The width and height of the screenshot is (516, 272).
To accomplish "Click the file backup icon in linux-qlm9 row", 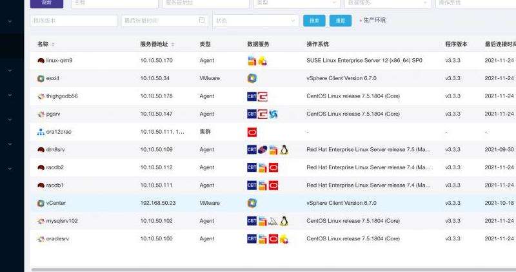I will (x=252, y=61).
